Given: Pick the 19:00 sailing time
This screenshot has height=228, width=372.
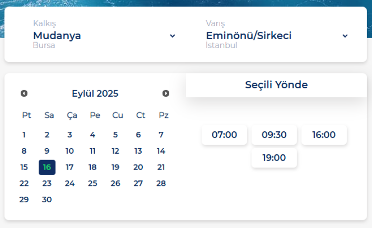Looking at the screenshot, I should (x=274, y=158).
